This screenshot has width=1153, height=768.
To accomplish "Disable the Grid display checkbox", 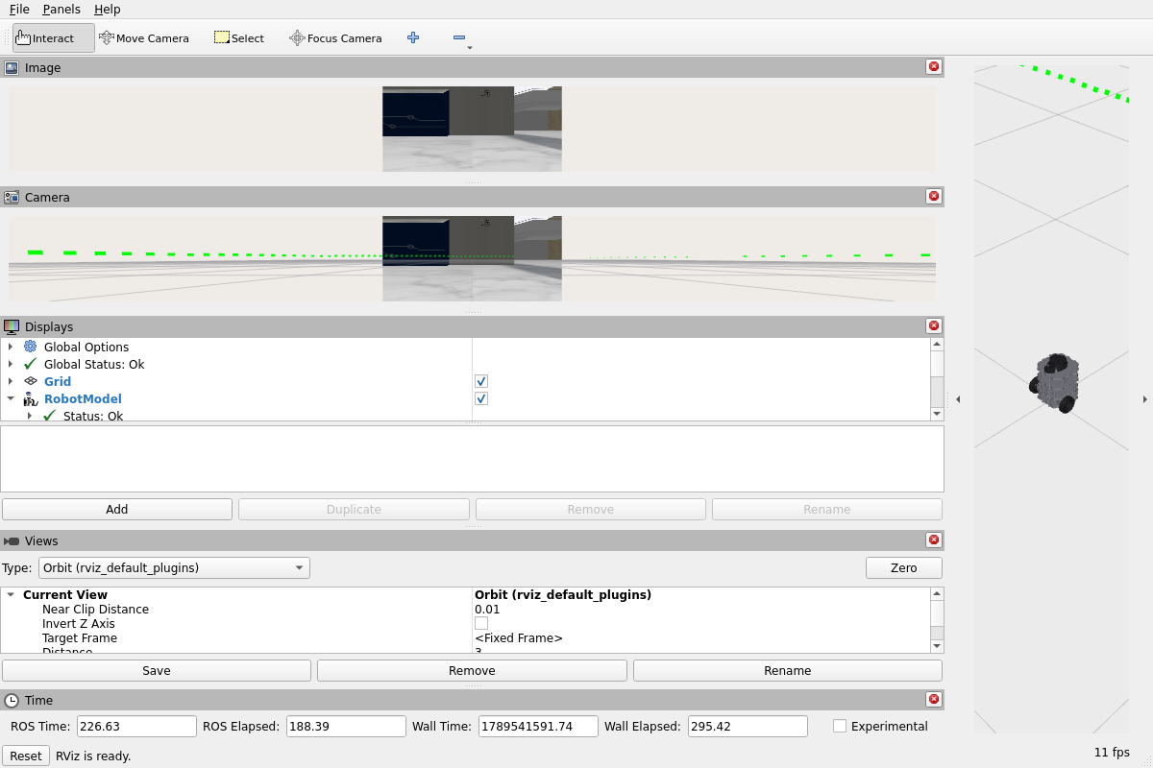I will (481, 381).
